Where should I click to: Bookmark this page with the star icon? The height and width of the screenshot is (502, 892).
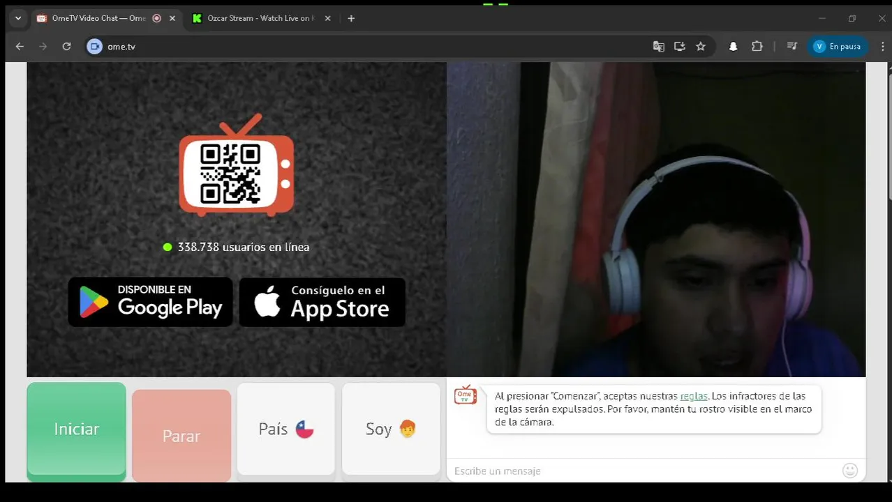(701, 46)
